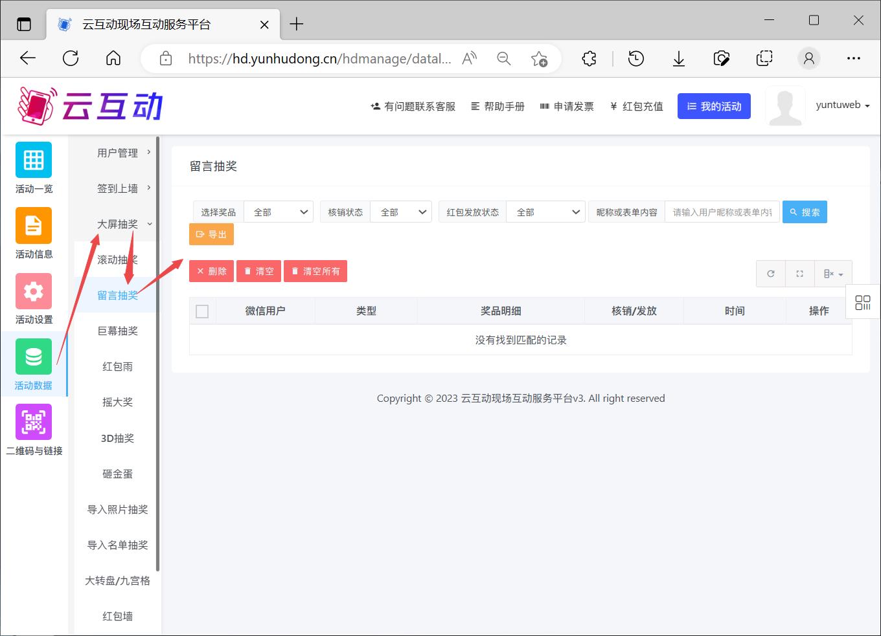Click the user avatar picture
The height and width of the screenshot is (636, 881).
(x=785, y=106)
